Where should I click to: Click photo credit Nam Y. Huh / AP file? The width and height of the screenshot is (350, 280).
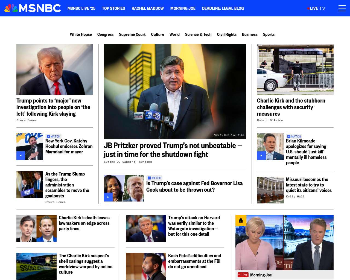(229, 135)
